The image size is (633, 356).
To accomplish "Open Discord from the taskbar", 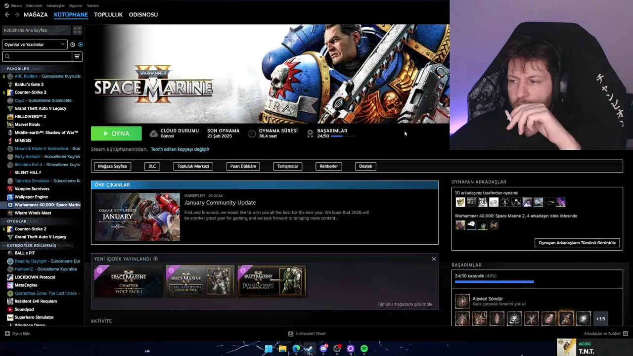I will click(x=323, y=349).
